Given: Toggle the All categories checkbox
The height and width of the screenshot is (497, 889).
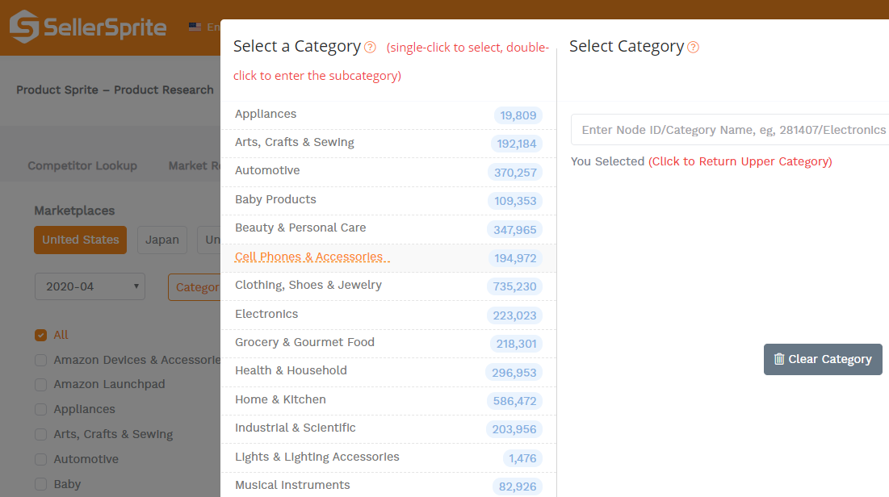Looking at the screenshot, I should 41,335.
